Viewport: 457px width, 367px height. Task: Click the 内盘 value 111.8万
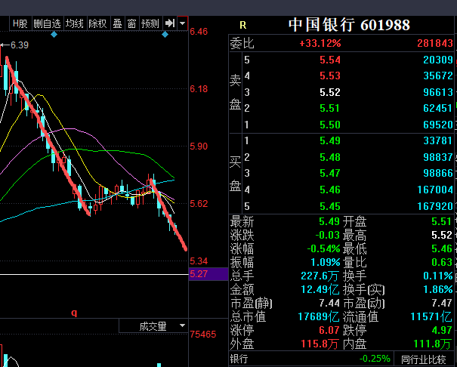433,344
